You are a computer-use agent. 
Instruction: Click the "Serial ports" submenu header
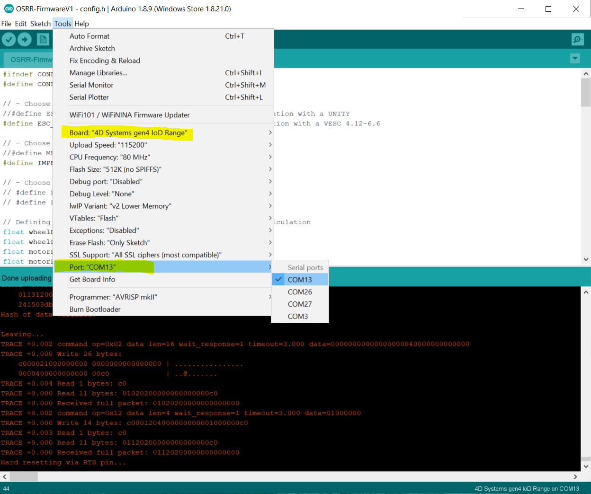click(305, 267)
